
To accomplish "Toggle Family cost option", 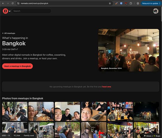I will coord(29,136).
